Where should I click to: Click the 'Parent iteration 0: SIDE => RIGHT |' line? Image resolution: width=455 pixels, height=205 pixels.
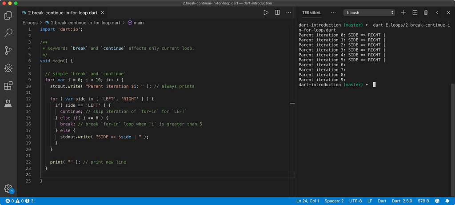point(342,35)
